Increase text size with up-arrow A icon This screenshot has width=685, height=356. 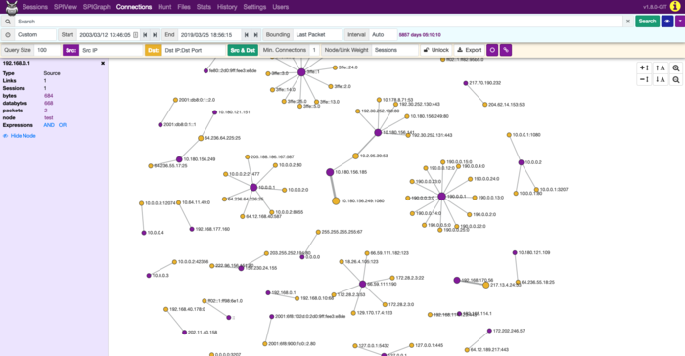pos(661,68)
